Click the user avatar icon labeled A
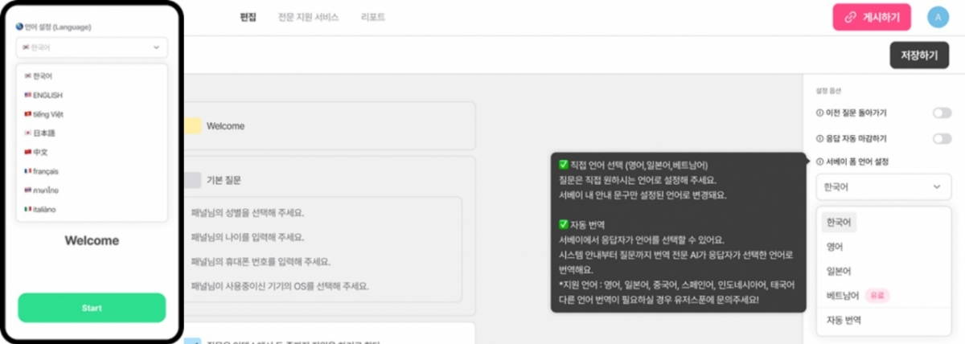 tap(938, 16)
